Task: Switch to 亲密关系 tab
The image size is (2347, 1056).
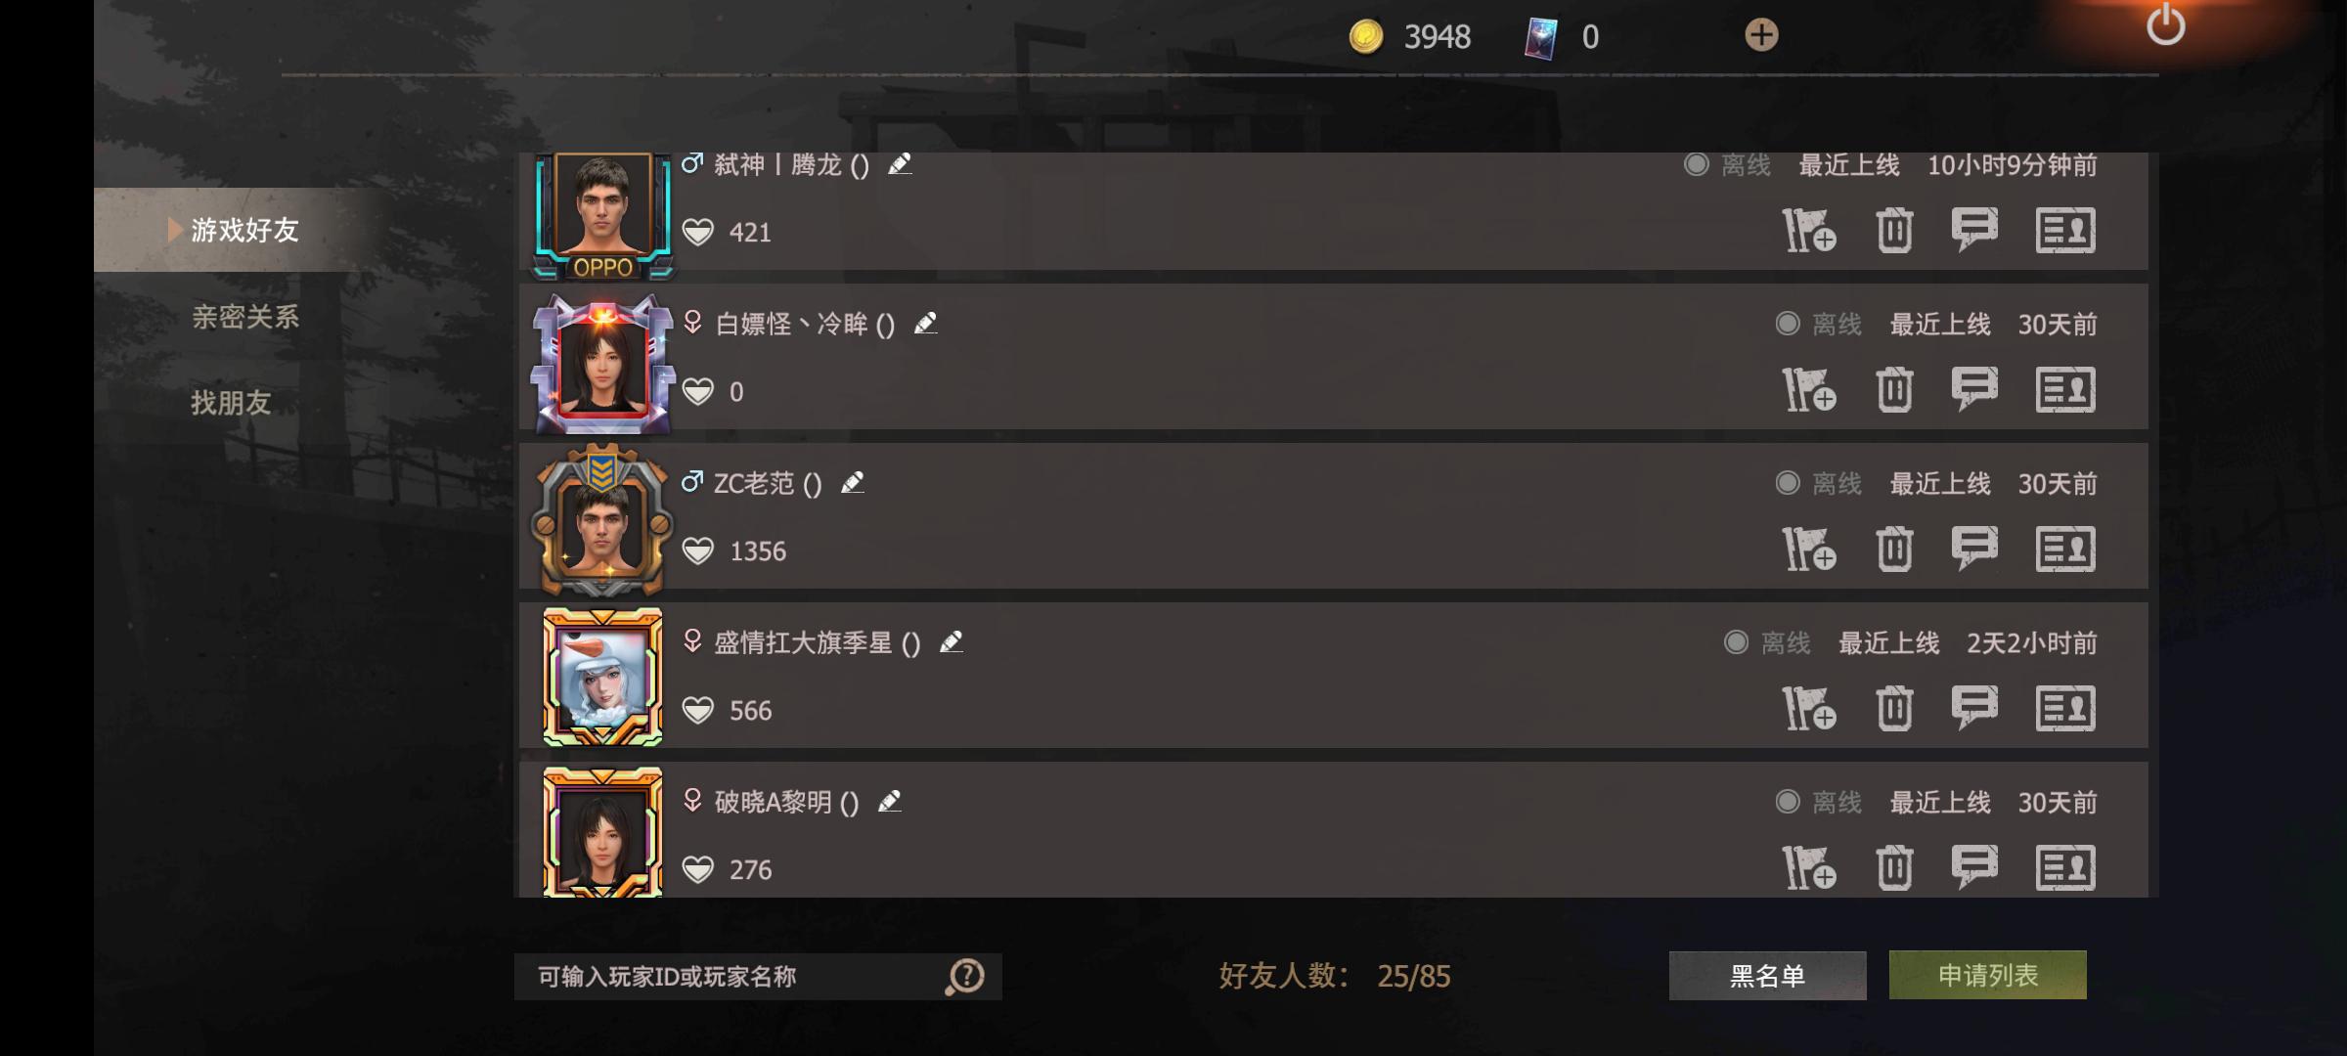Action: (244, 317)
